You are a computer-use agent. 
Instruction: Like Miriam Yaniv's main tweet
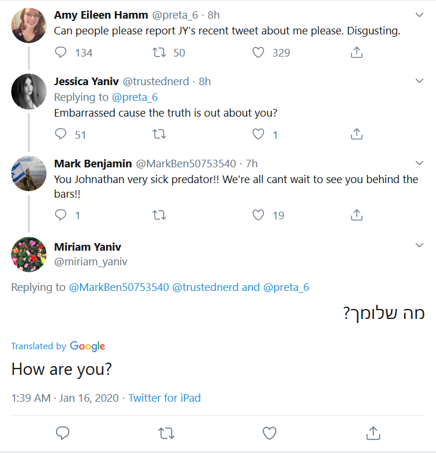(269, 433)
